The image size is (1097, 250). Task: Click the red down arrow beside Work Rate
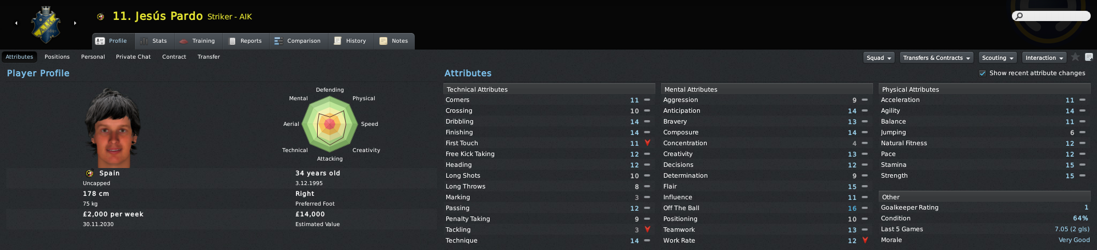[865, 240]
